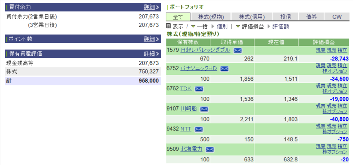Viewport: 353px width, 165px height.
Task: Click the mail icon beside TDK
Action: (199, 89)
